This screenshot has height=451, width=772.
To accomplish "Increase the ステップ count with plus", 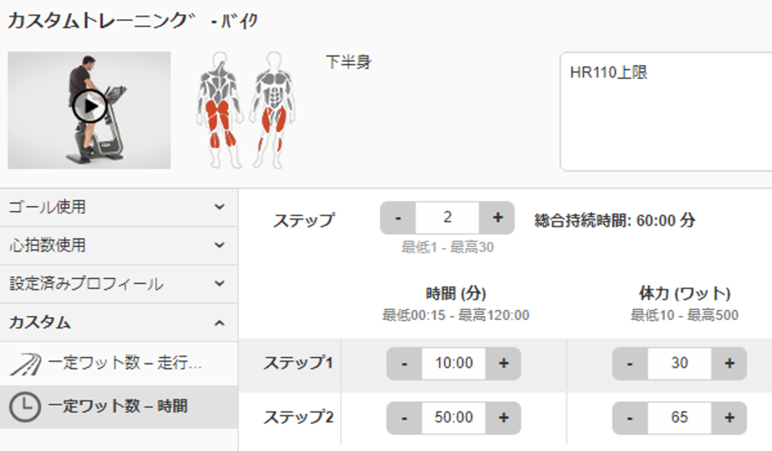I will [497, 218].
